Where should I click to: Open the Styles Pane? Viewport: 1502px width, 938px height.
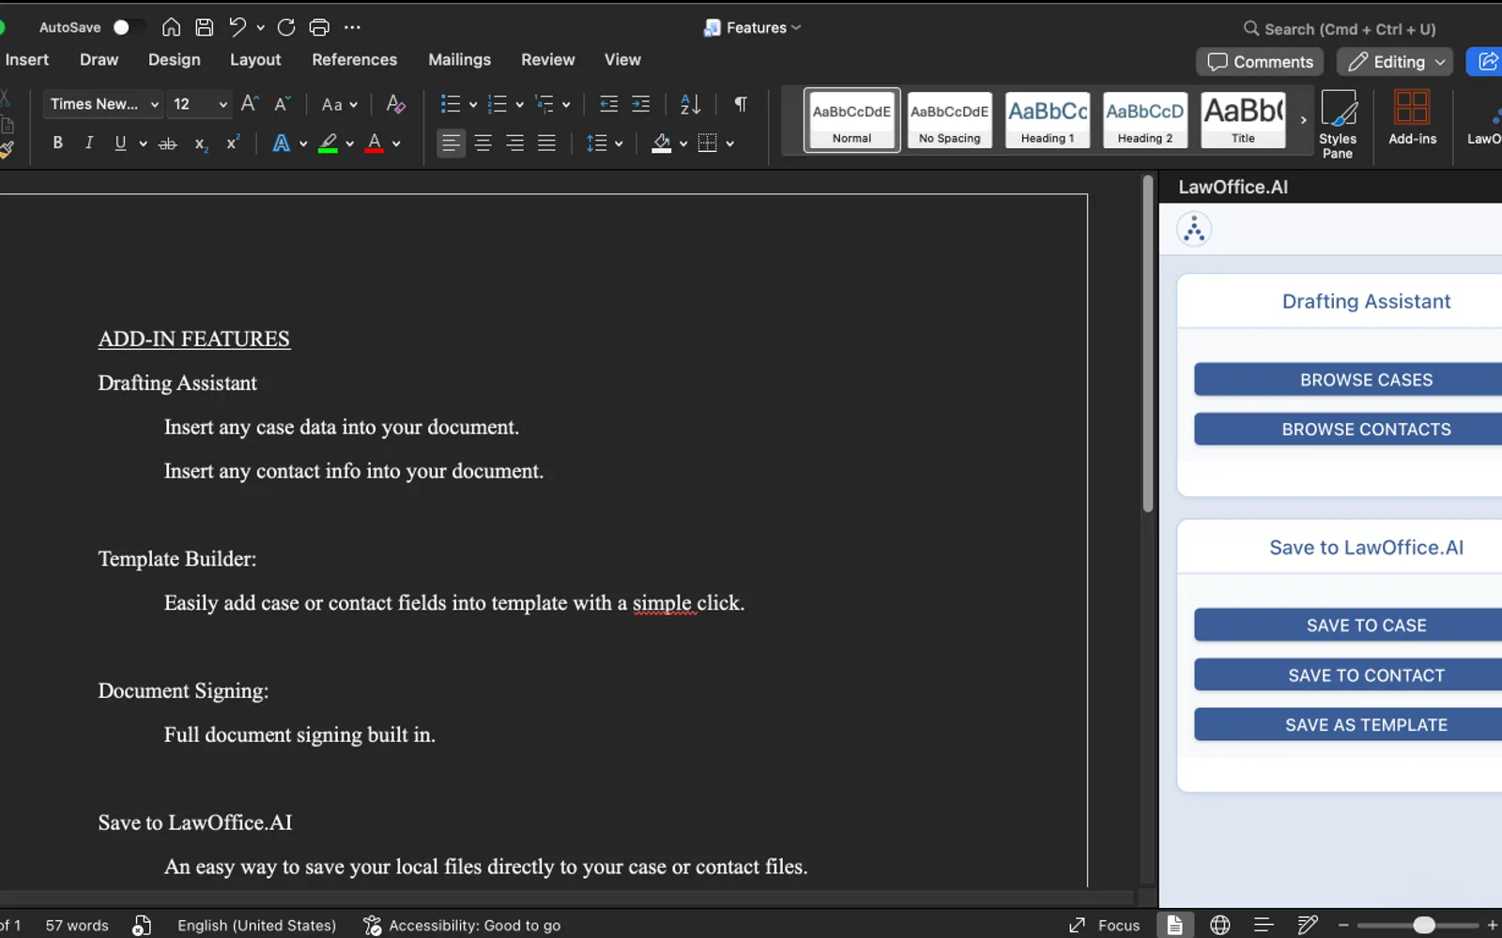click(1338, 124)
